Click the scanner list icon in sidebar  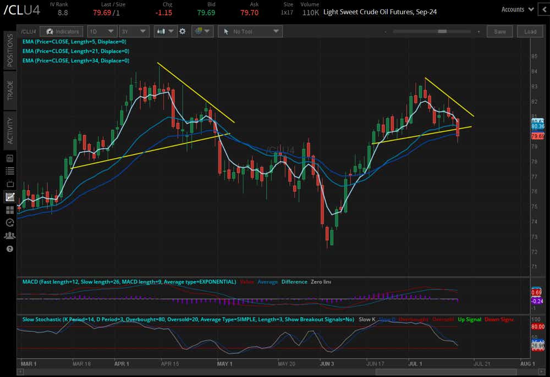click(x=9, y=170)
